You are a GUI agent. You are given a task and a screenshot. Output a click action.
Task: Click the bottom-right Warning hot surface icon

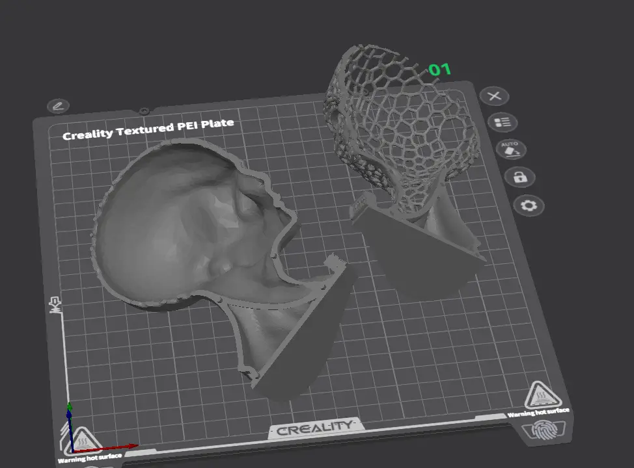tap(542, 395)
